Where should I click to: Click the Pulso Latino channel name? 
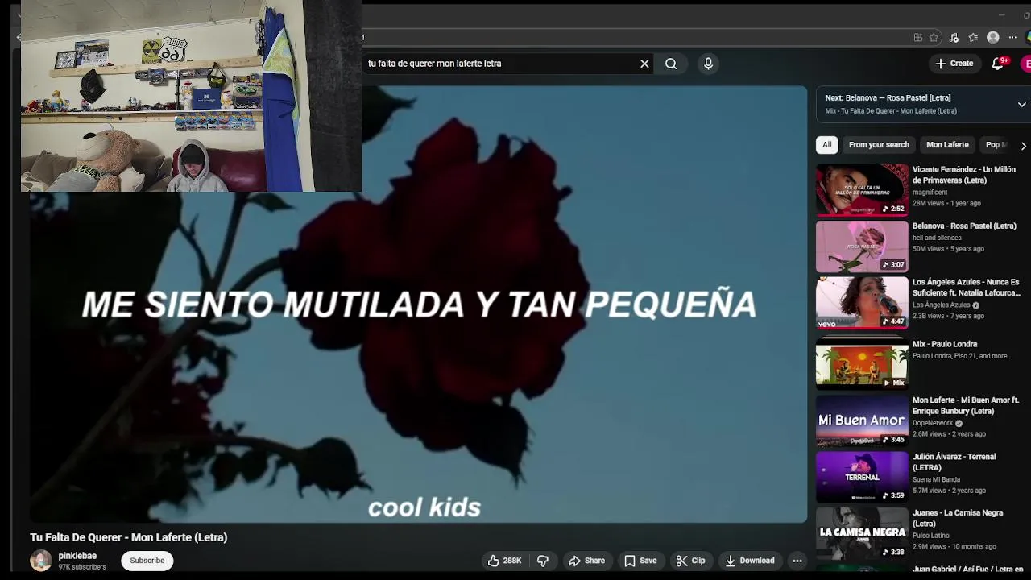(931, 536)
